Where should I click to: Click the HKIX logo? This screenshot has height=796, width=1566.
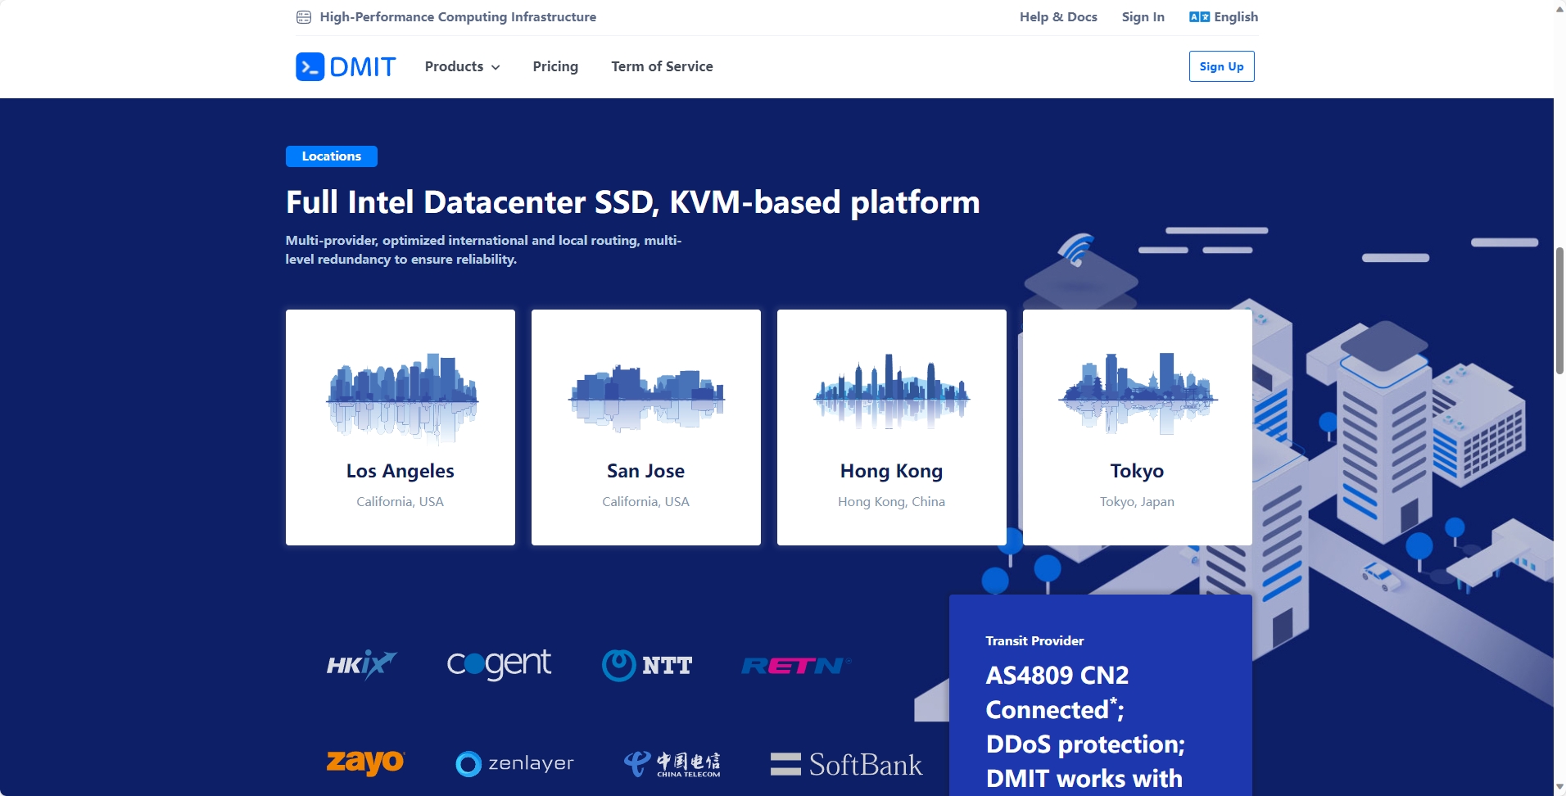point(361,664)
